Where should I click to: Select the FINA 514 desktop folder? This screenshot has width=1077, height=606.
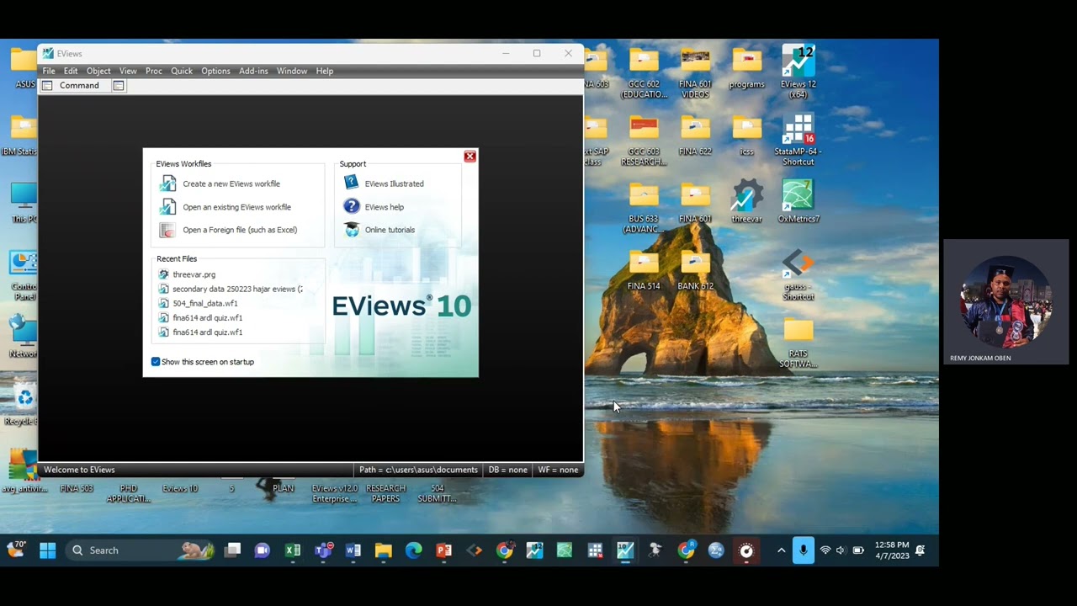(644, 271)
